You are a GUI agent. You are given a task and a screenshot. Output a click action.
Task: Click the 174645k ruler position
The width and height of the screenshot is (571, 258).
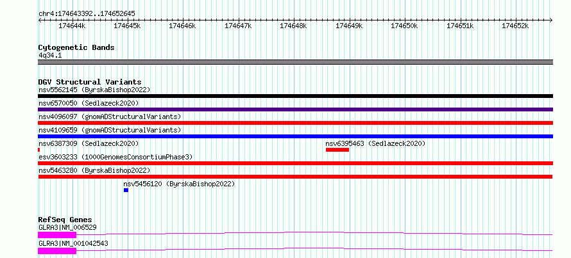[x=128, y=26]
